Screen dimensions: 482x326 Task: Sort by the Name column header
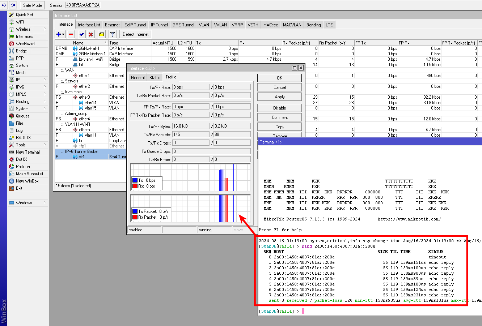tap(90, 43)
